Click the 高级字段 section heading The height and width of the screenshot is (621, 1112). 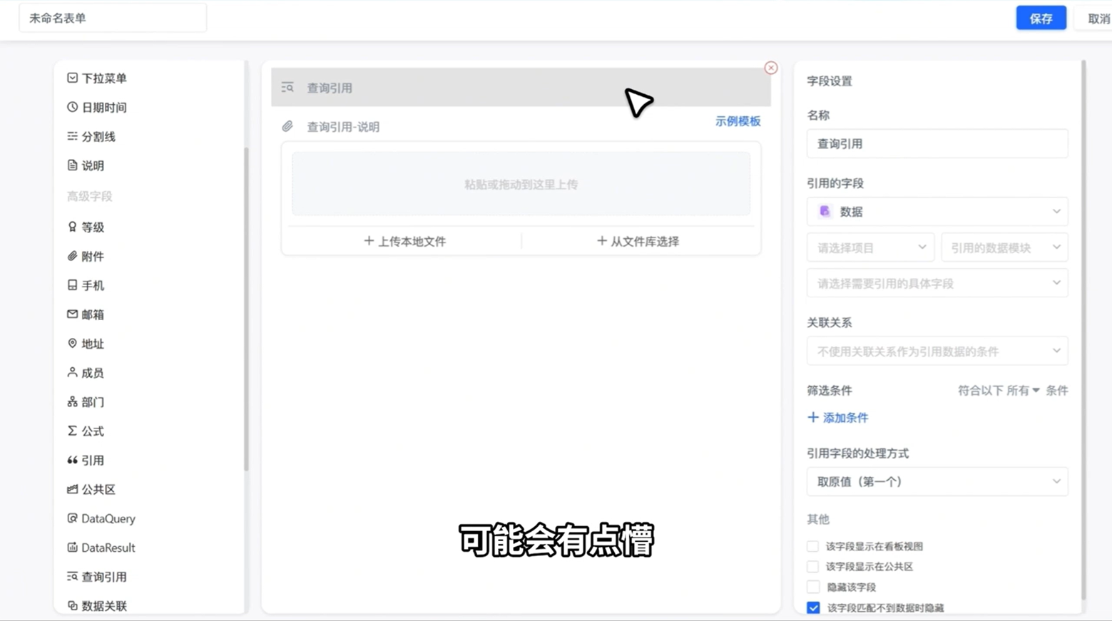(x=90, y=196)
